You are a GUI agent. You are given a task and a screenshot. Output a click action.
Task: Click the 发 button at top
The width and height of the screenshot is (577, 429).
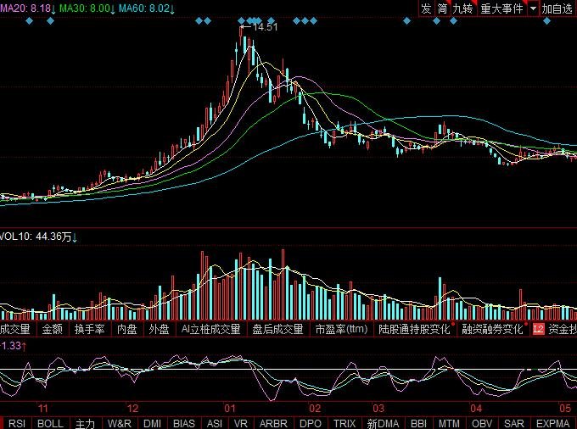point(426,8)
